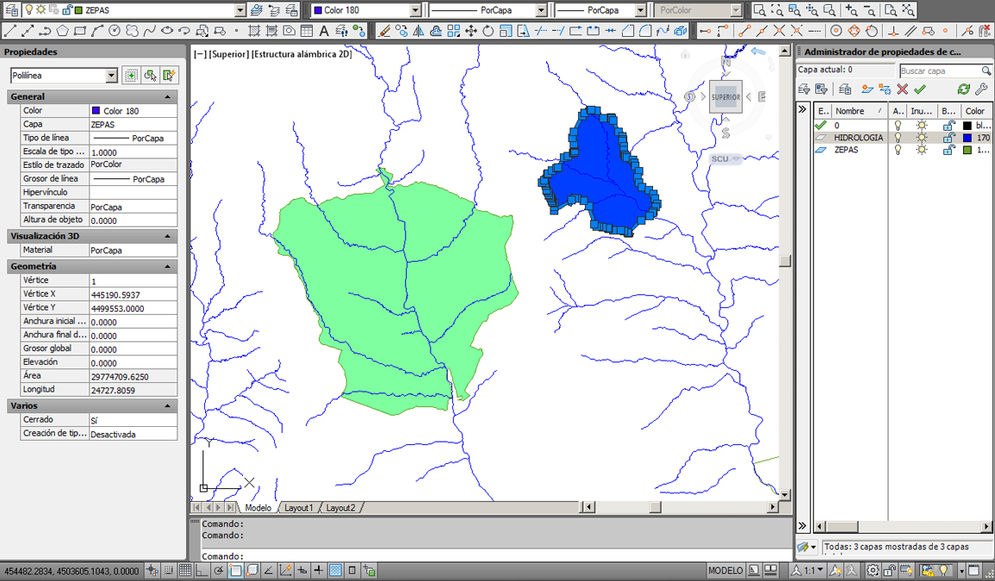
Task: Select the Line drawing tool
Action: tap(10, 31)
